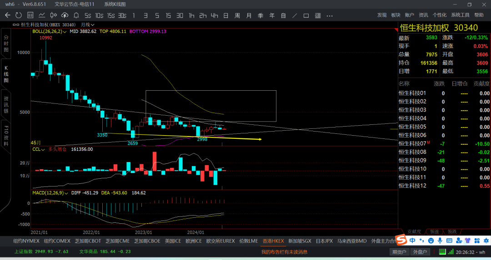This screenshot has width=491, height=260.
Task: Click the 期货户 button
Action: click(399, 252)
